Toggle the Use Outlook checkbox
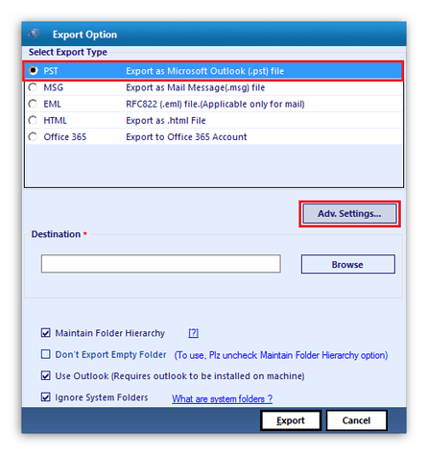This screenshot has height=455, width=428. click(46, 375)
